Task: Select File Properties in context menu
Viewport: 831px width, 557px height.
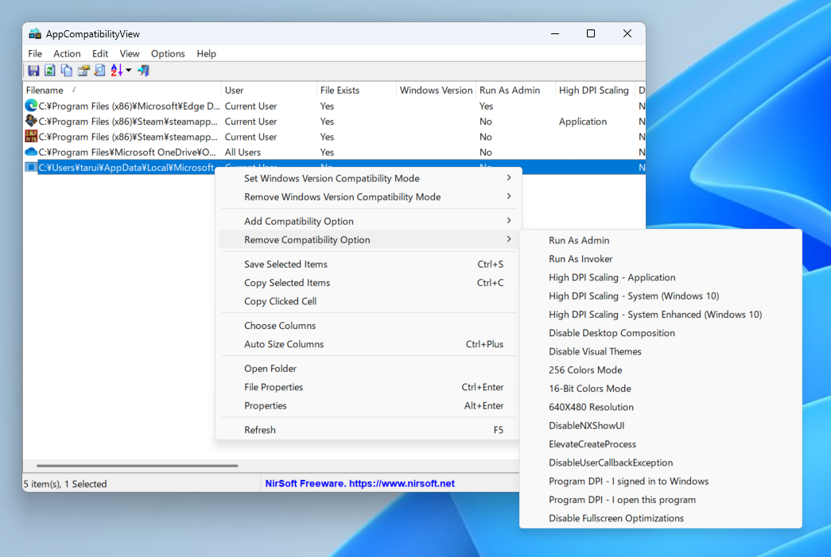Action: point(368,387)
